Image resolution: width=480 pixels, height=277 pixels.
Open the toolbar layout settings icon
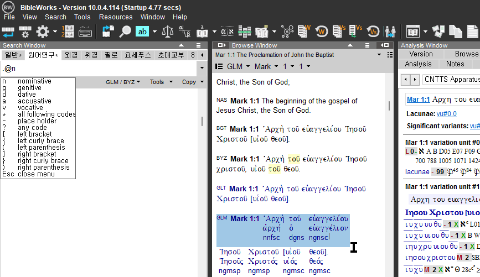25,32
